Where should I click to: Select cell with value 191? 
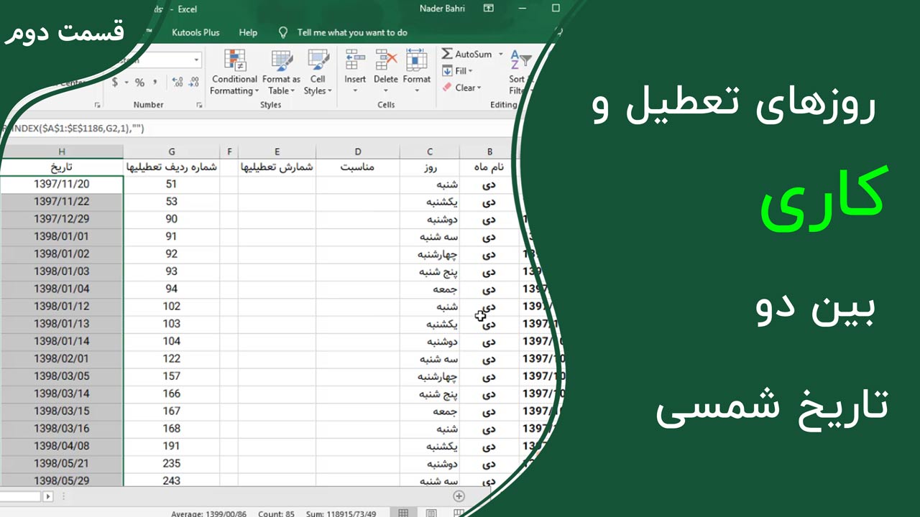click(171, 445)
